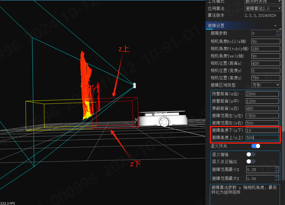Click the 避障参数 input field
Image resolution: width=285 pixels, height=205 pixels.
263,33
